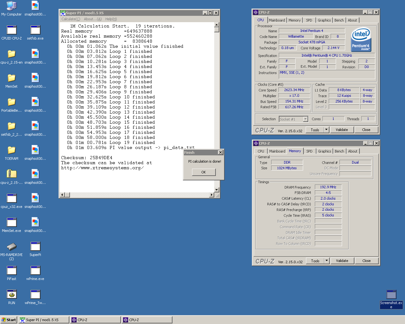Open the About menu in Super PI

pyautogui.click(x=93, y=19)
